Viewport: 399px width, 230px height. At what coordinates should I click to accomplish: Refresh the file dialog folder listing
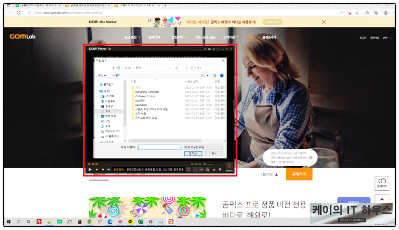tap(177, 68)
